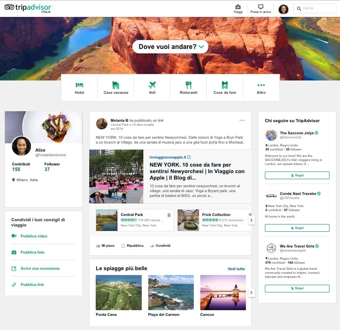Viewport: 340px width, 330px height.
Task: Select the Voli airplane icon
Action: click(x=152, y=85)
